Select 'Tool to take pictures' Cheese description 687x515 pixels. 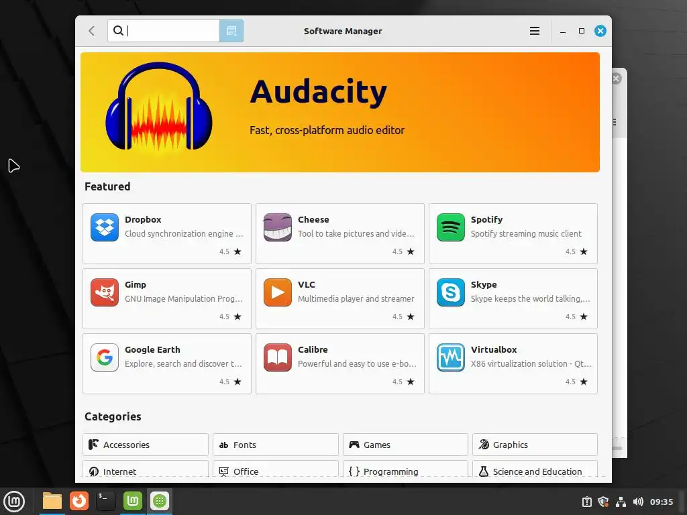click(x=356, y=234)
